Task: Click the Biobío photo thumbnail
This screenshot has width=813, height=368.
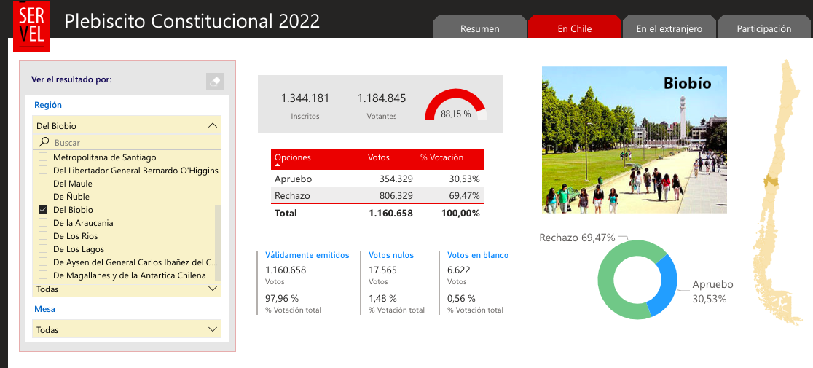Action: coord(634,139)
